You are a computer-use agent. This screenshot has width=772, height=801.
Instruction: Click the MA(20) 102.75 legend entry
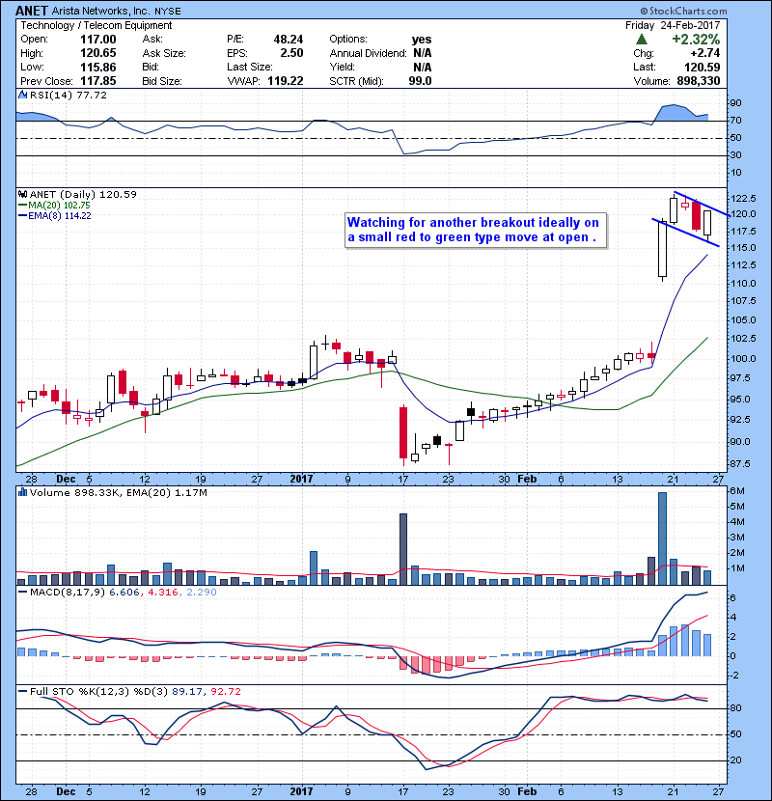[x=54, y=205]
